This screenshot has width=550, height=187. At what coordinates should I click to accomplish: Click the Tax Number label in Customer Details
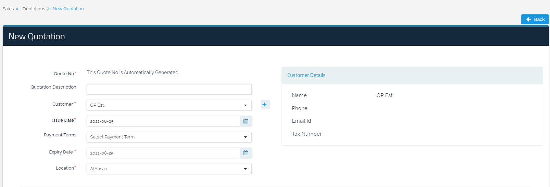coord(307,134)
